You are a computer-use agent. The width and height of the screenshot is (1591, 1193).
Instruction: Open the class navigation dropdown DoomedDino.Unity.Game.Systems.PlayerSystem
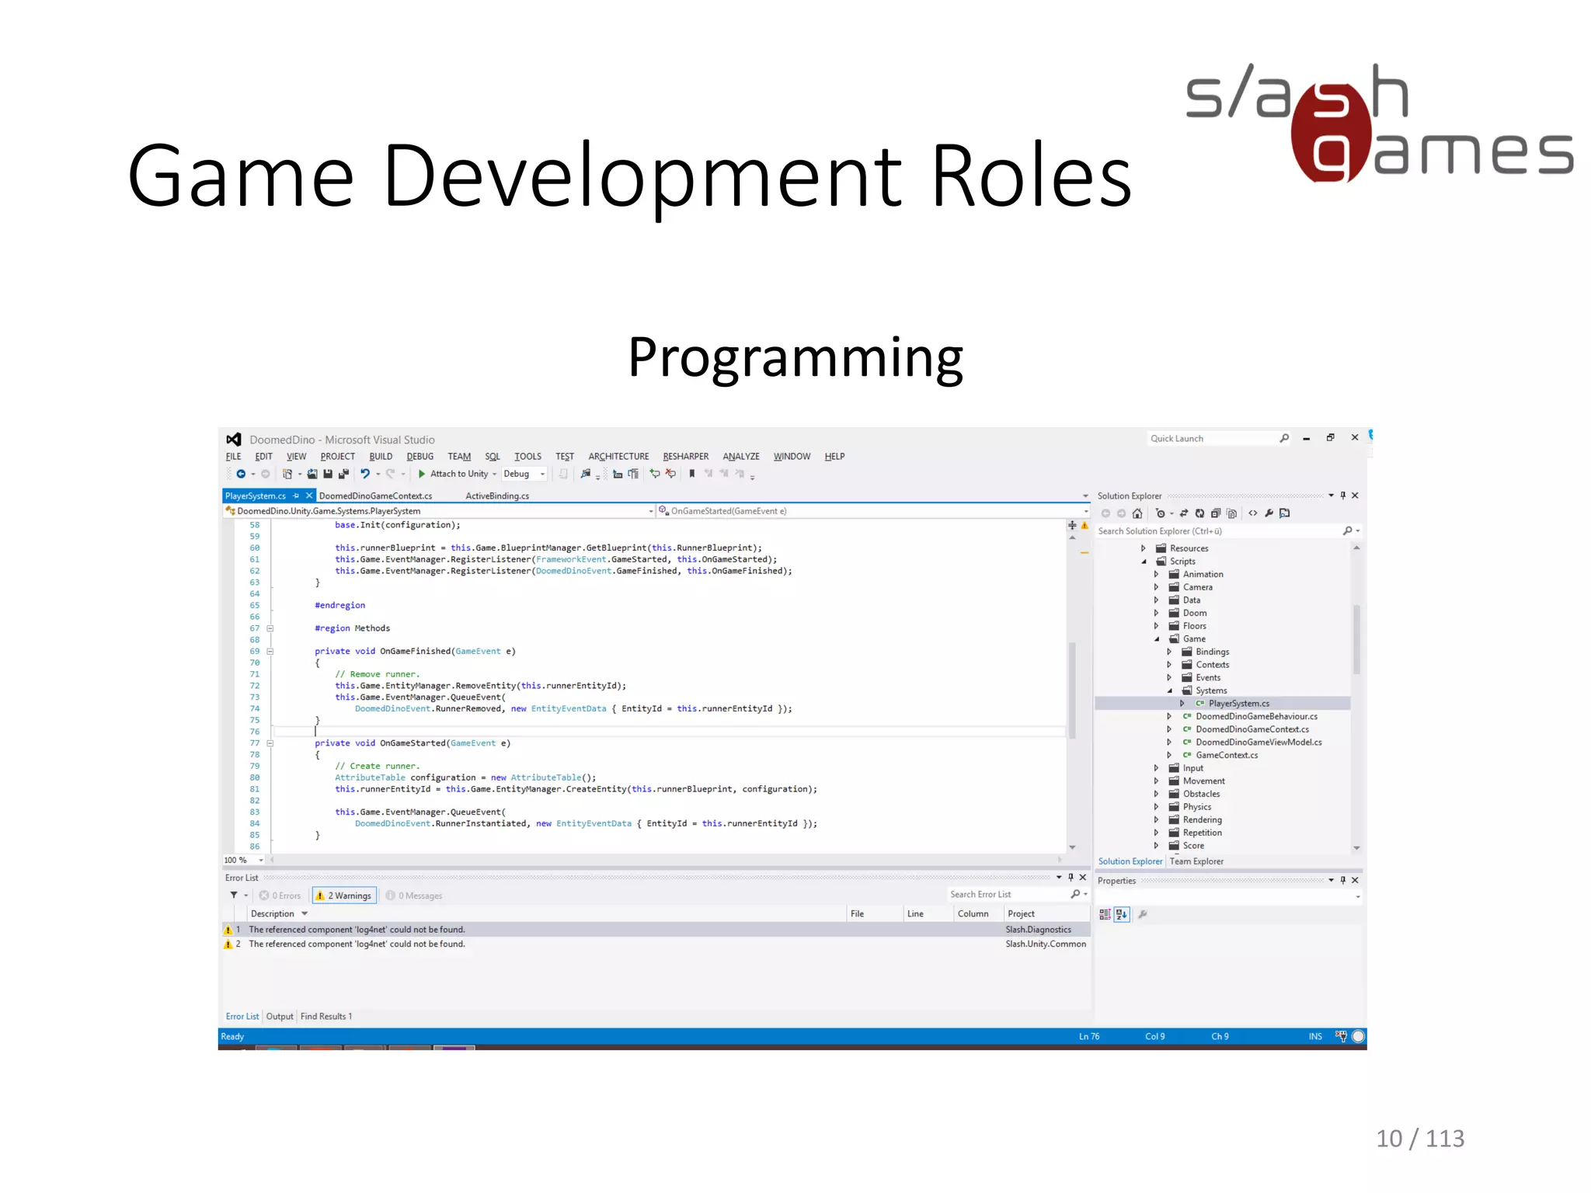pyautogui.click(x=439, y=511)
